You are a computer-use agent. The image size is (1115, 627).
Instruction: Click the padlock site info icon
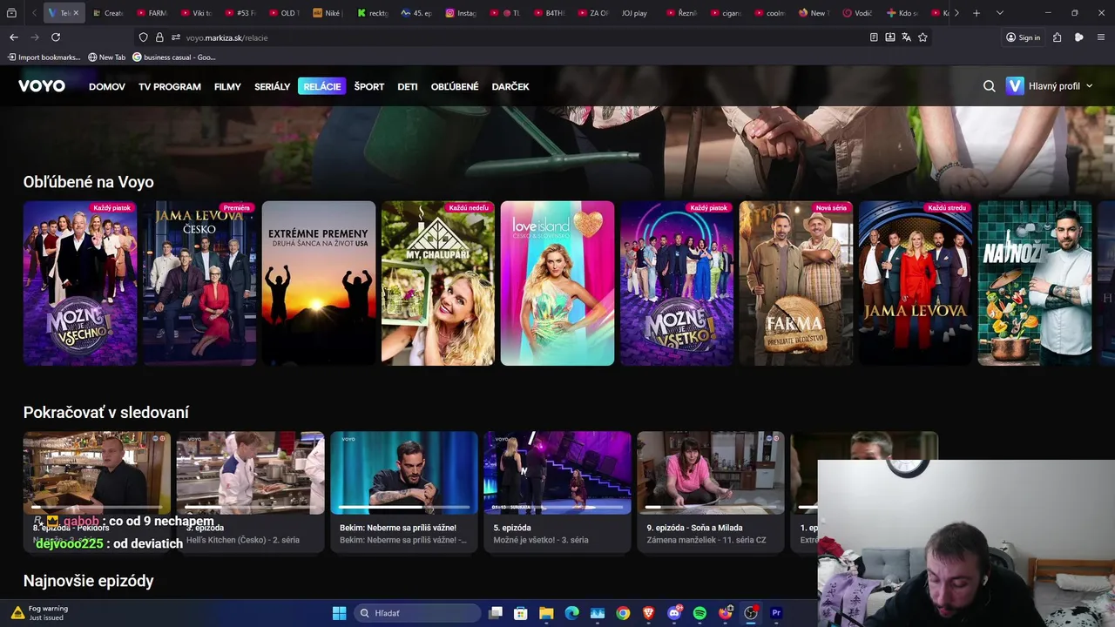(x=159, y=37)
